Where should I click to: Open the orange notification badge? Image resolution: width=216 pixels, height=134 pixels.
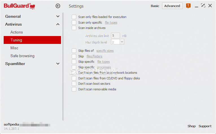188,6
